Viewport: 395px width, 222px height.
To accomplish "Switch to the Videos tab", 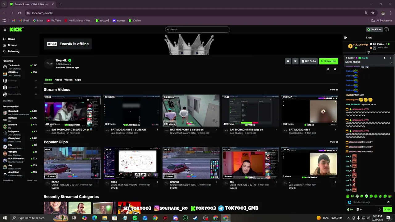I will tap(68, 80).
